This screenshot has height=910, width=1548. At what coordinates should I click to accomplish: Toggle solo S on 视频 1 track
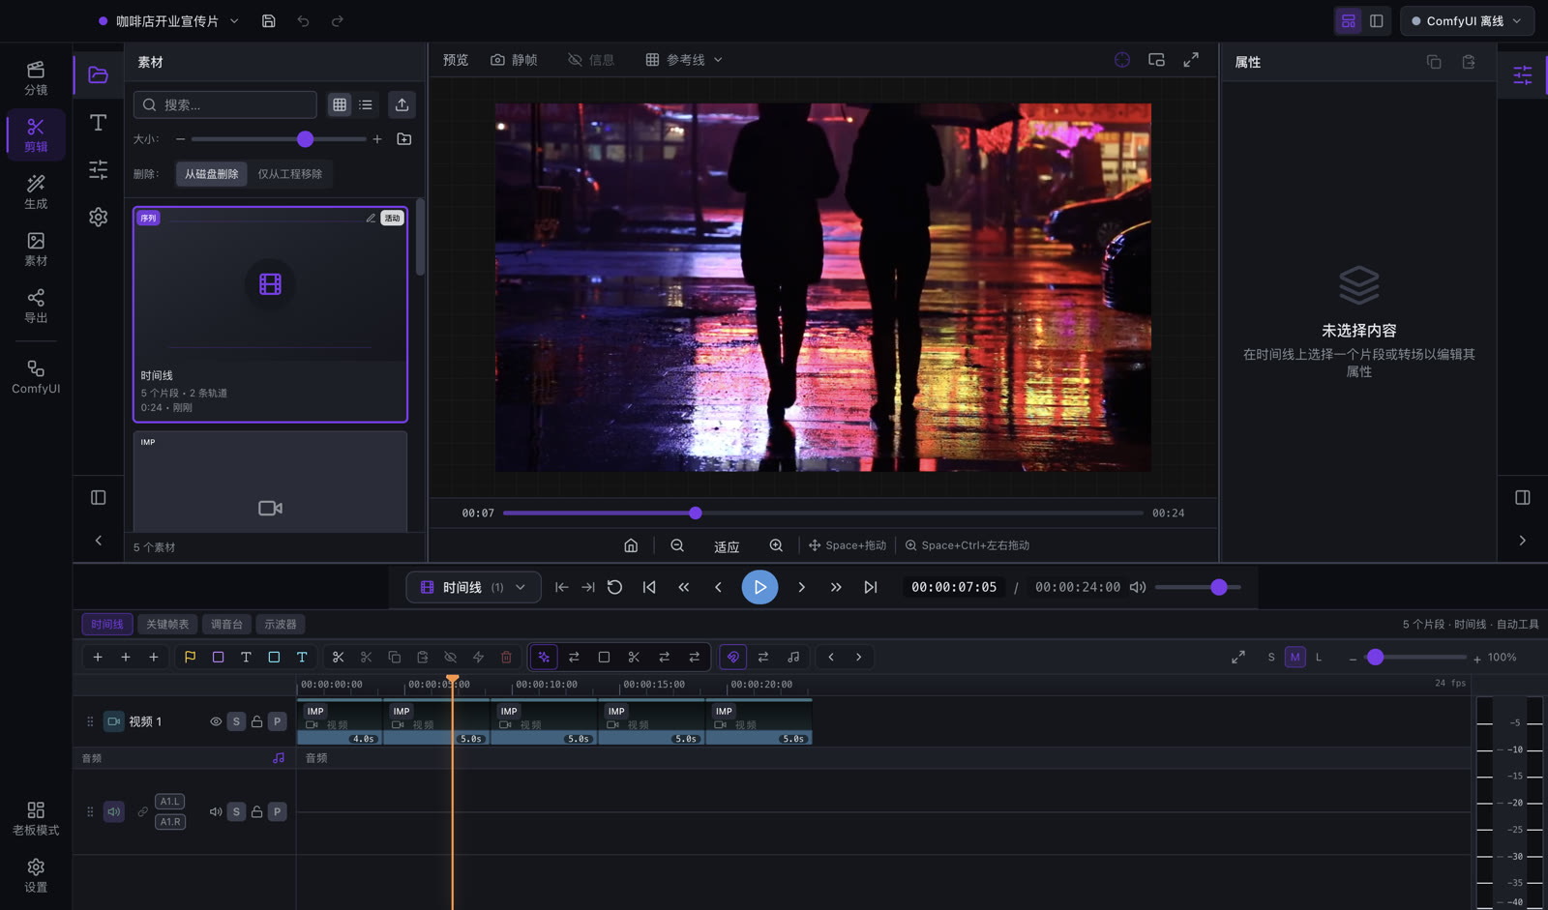[236, 721]
